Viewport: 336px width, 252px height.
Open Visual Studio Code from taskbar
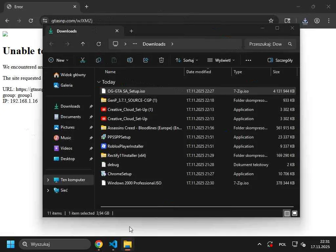pyautogui.click(x=113, y=244)
